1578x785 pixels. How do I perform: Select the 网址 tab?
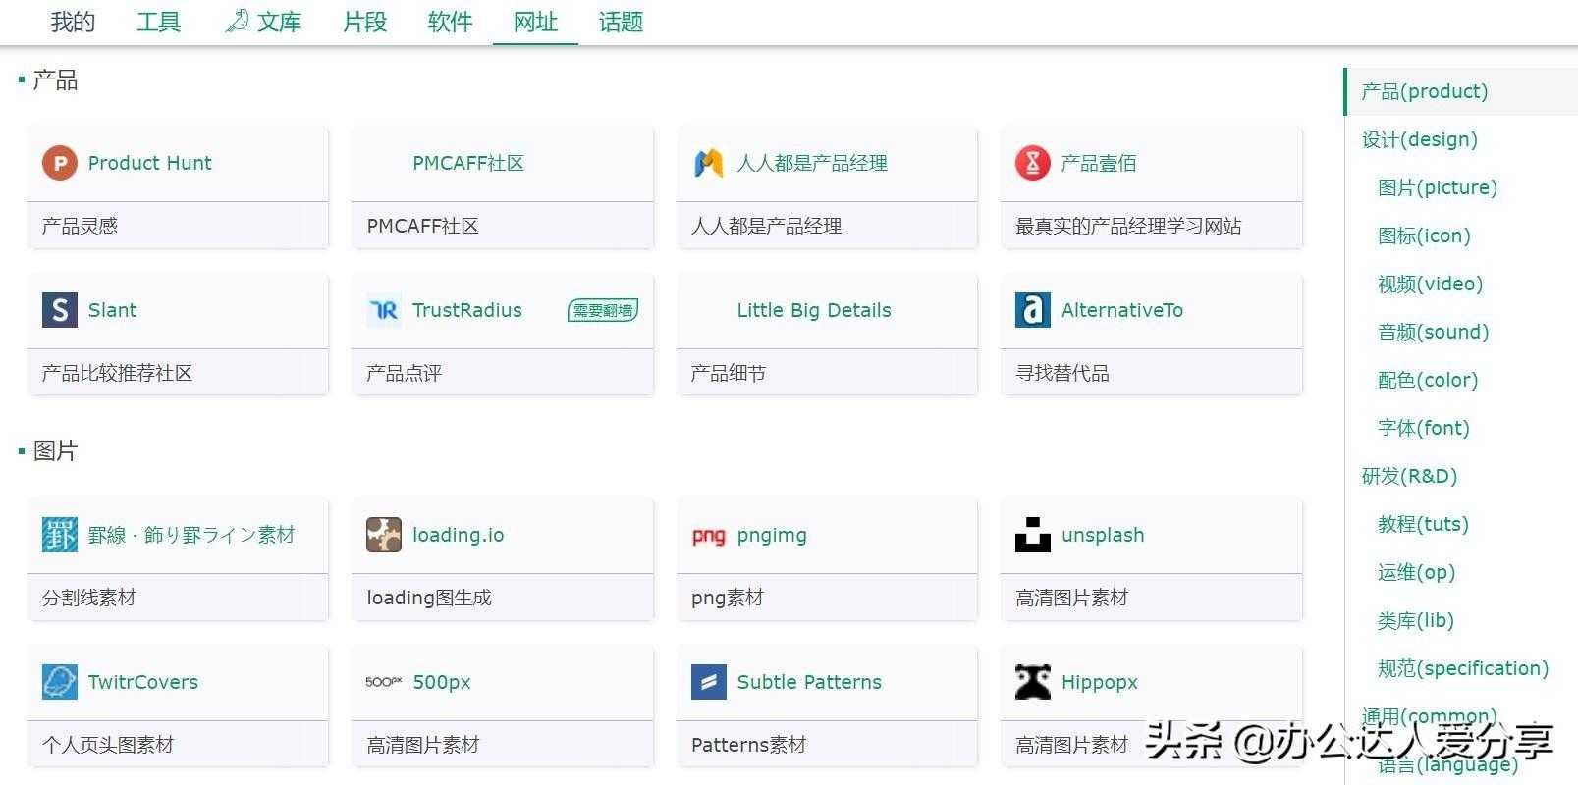point(535,22)
